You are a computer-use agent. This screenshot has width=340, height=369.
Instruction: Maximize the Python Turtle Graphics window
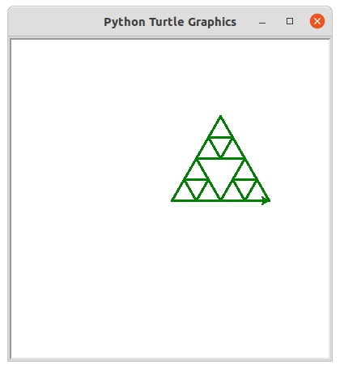(x=290, y=21)
